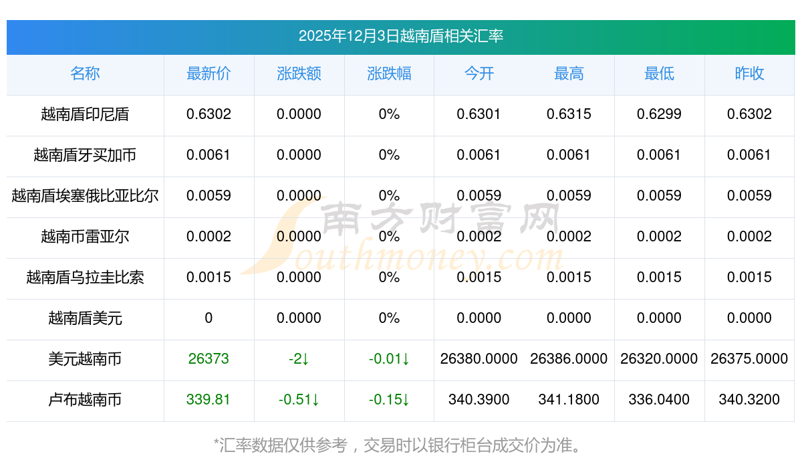The image size is (802, 466).
Task: Select the 涨跌幅 column header
Action: 389,74
